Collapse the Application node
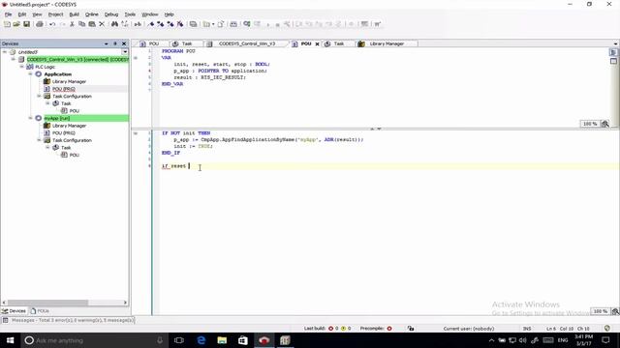 tap(30, 74)
